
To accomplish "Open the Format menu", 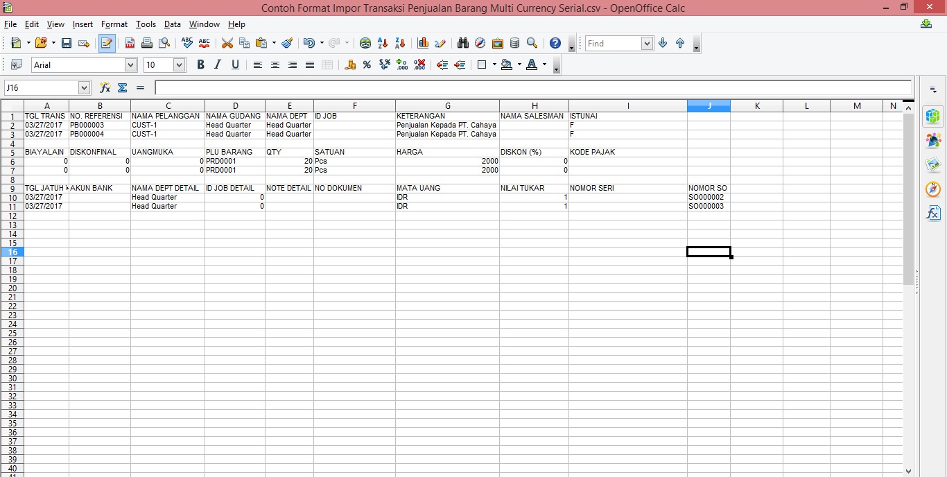I will point(114,24).
